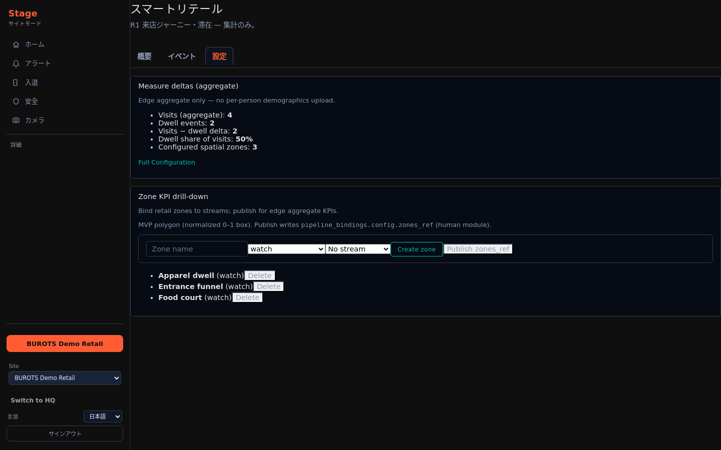Click the Create zone button

pos(417,249)
